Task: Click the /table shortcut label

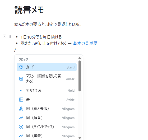Action: click(70, 100)
